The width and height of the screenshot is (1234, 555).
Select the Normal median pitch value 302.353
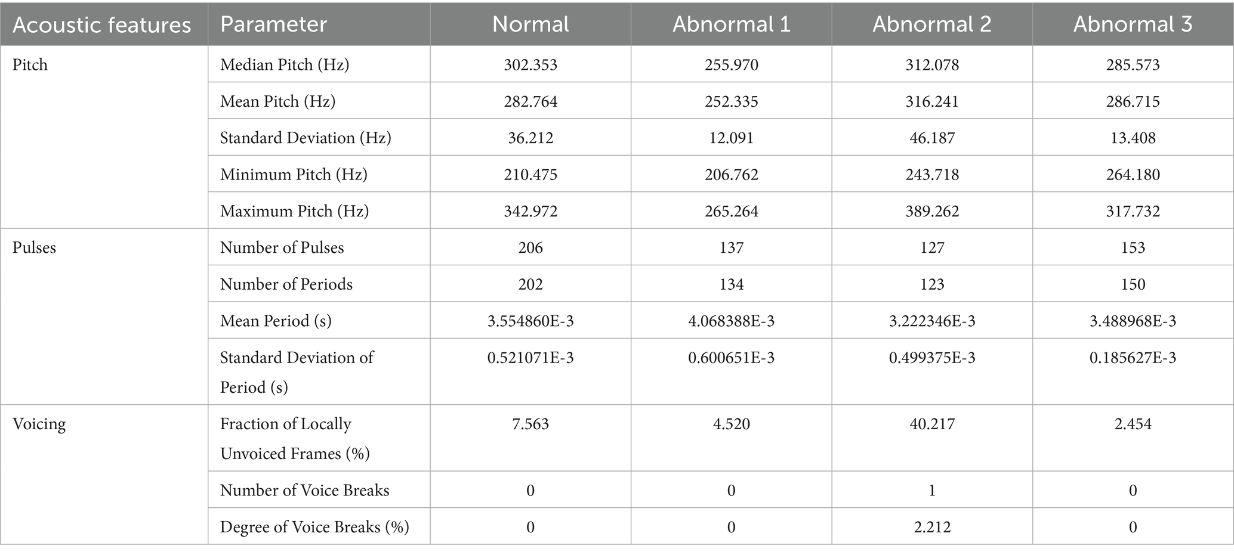[530, 65]
